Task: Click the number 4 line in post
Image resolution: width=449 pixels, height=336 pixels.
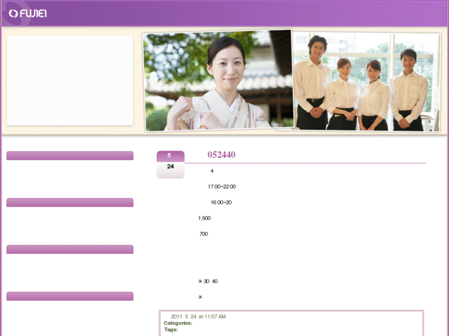Action: pos(212,171)
